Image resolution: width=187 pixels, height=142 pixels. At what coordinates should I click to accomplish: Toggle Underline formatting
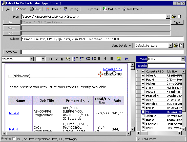(62, 59)
